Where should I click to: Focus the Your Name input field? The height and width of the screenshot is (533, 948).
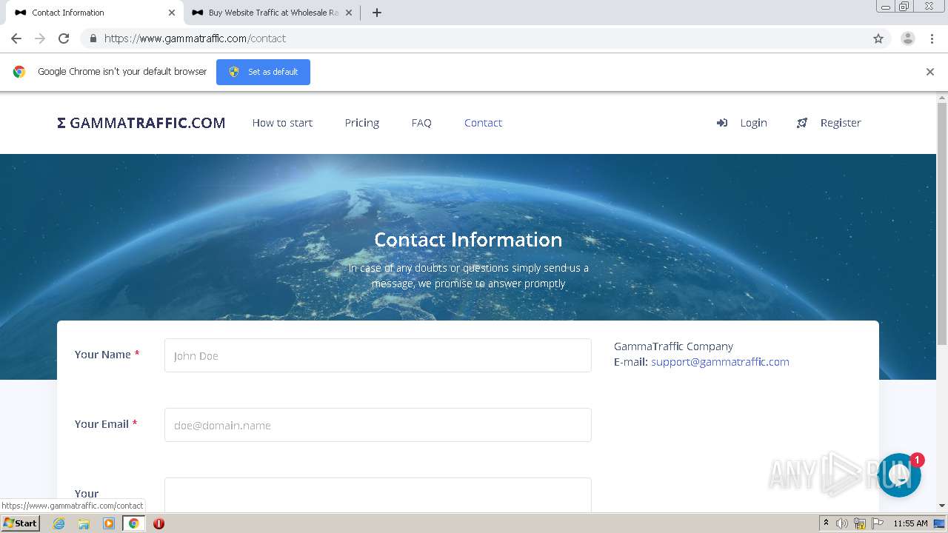tap(378, 355)
